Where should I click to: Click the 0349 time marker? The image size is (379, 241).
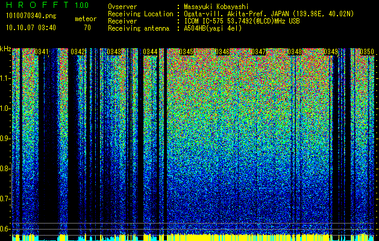[331, 52]
